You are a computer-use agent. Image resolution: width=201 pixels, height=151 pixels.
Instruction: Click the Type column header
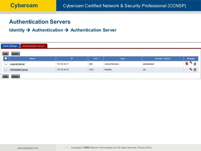tap(123, 59)
